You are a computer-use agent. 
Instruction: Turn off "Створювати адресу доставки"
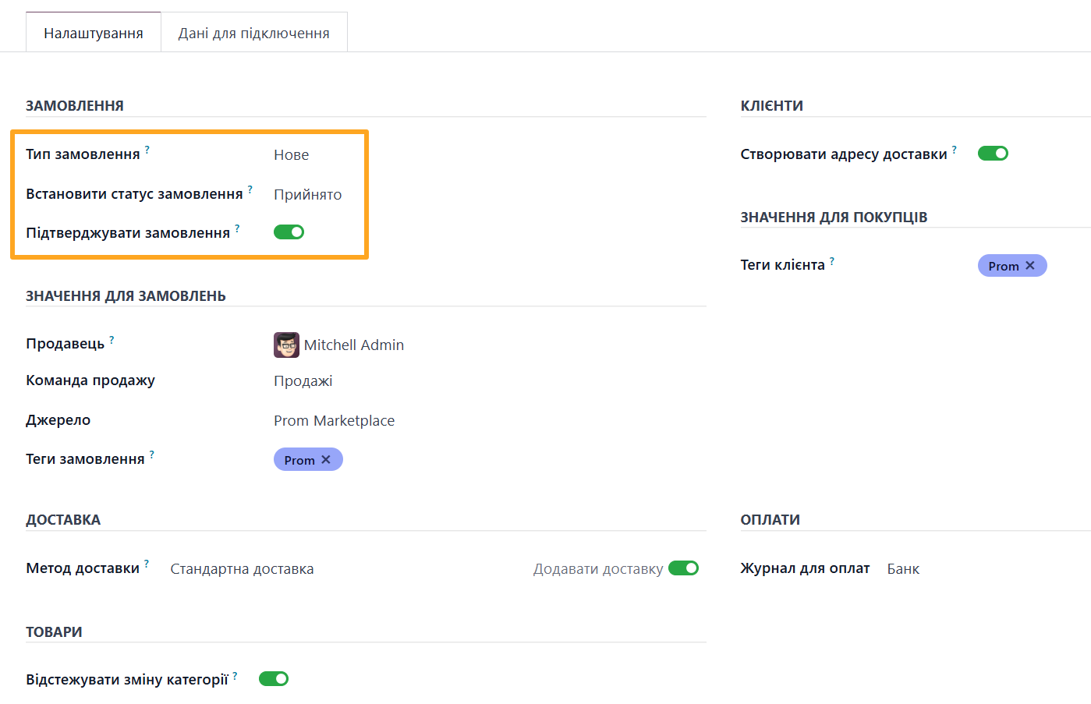(x=992, y=153)
